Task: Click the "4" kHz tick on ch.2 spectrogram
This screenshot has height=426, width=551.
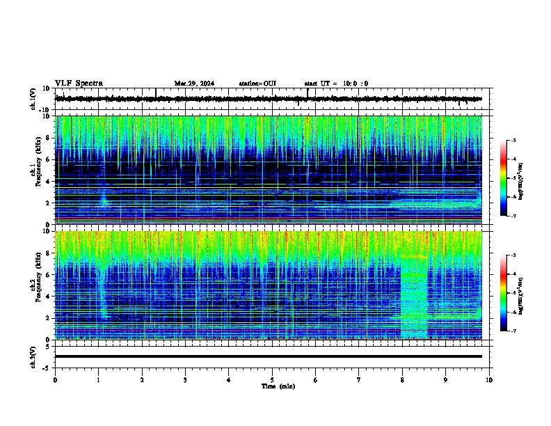Action: pyautogui.click(x=49, y=297)
